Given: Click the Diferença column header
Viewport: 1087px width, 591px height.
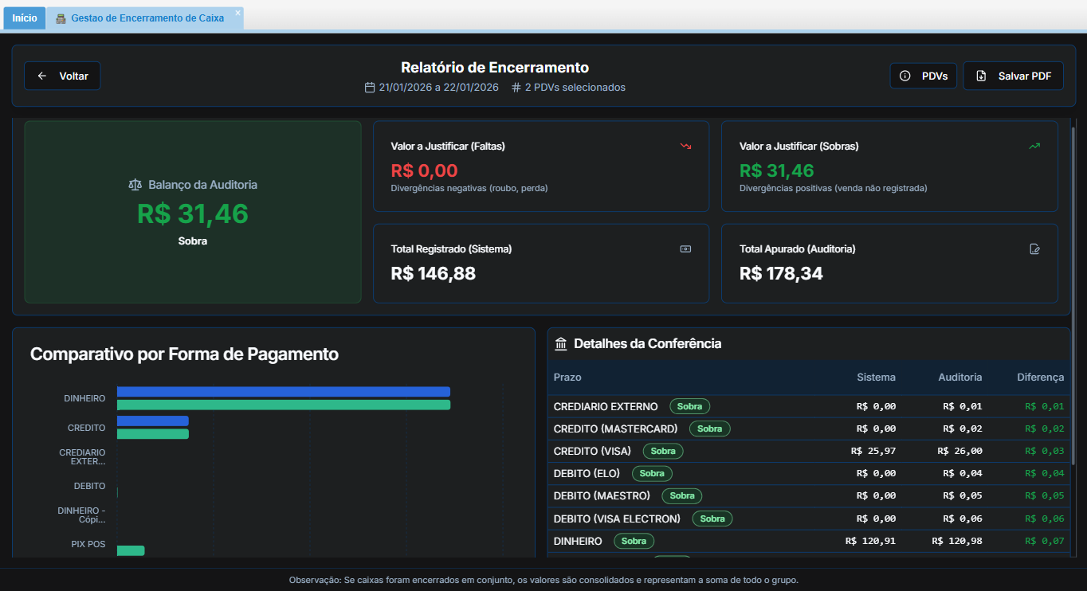Looking at the screenshot, I should click(1040, 378).
